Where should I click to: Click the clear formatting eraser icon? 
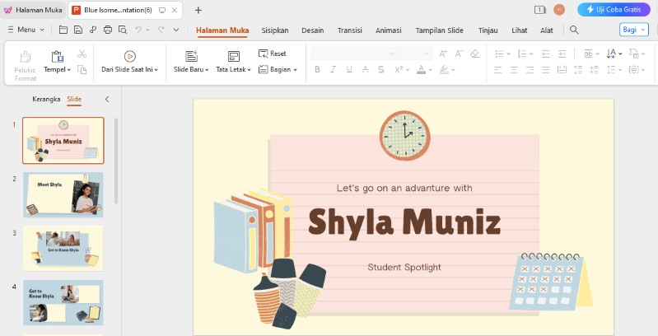[474, 54]
